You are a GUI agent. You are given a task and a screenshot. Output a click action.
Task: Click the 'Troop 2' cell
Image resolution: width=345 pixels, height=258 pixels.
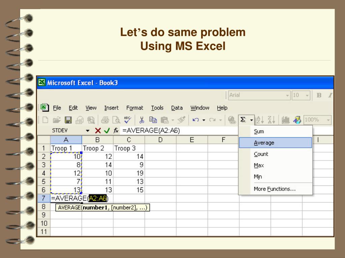point(97,148)
